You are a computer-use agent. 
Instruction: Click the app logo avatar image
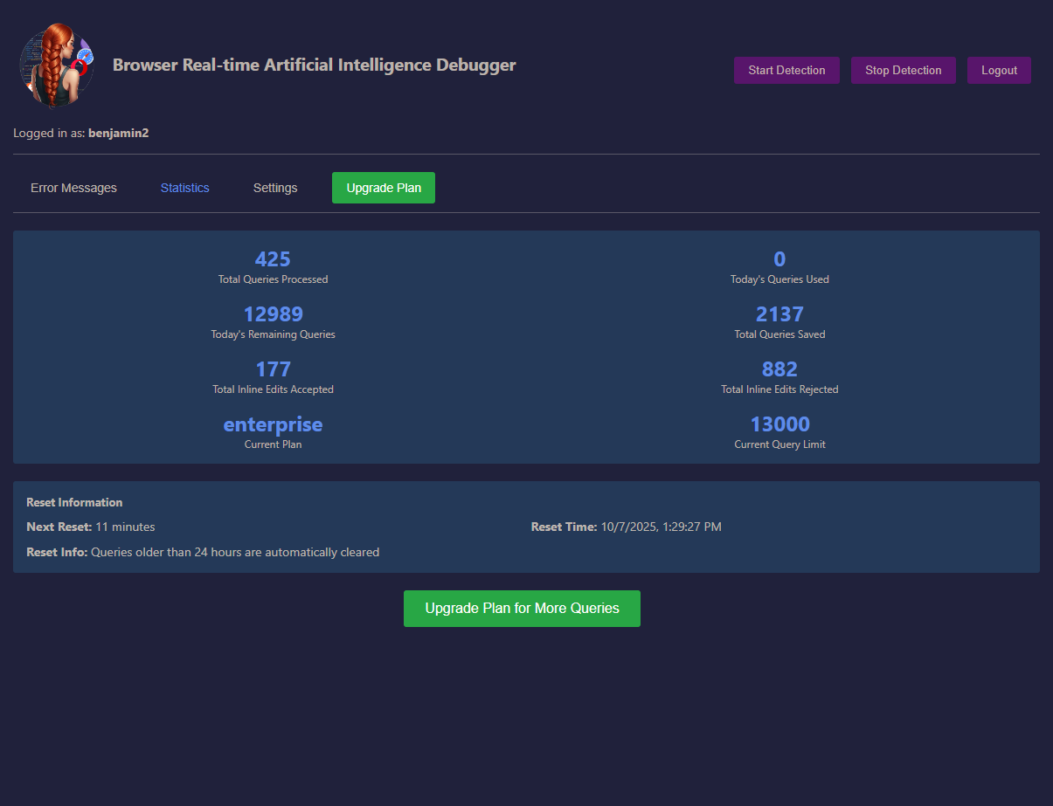click(x=57, y=65)
